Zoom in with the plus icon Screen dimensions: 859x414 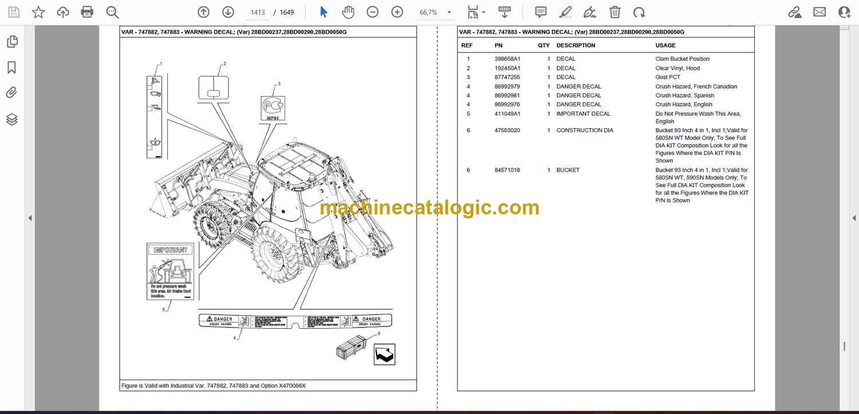pyautogui.click(x=397, y=12)
